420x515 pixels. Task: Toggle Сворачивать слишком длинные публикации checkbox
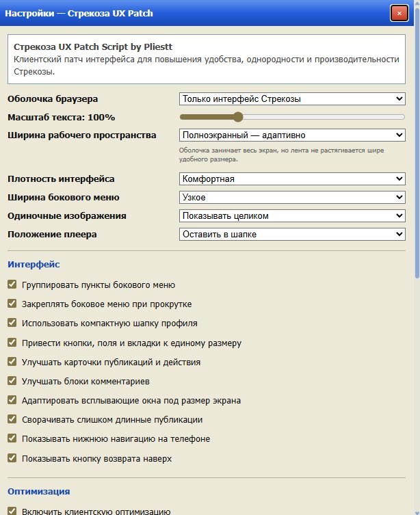(x=12, y=419)
